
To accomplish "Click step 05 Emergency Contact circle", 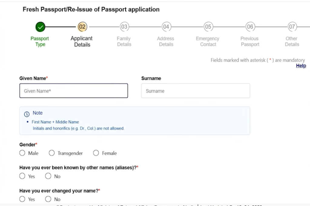I will 208,27.
